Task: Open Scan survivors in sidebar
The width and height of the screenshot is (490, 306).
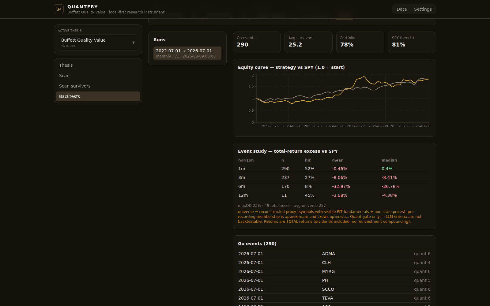Action: tap(98, 86)
